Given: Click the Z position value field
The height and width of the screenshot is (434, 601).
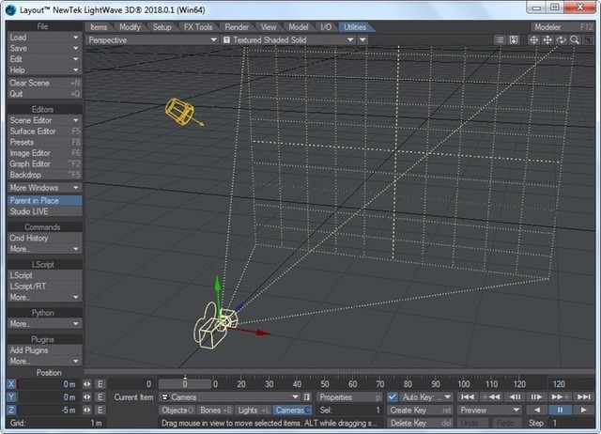Looking at the screenshot, I should 49,411.
